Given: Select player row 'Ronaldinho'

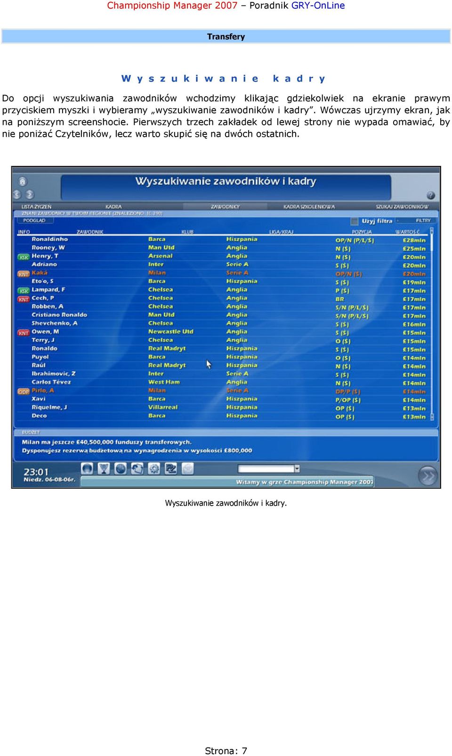Looking at the screenshot, I should [222, 239].
